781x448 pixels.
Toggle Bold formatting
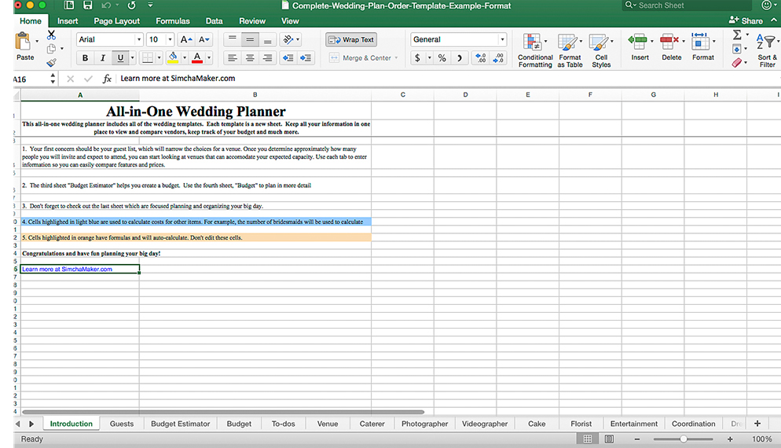[85, 58]
